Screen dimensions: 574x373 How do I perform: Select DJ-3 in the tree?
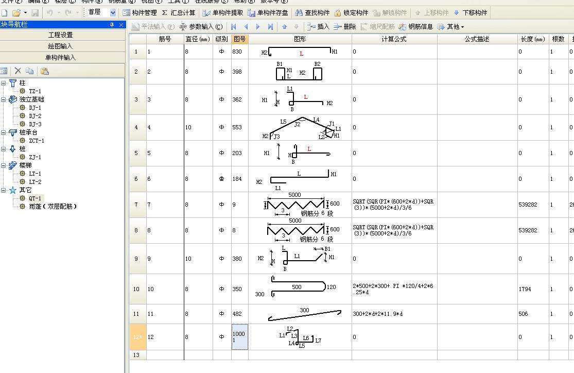pyautogui.click(x=35, y=124)
